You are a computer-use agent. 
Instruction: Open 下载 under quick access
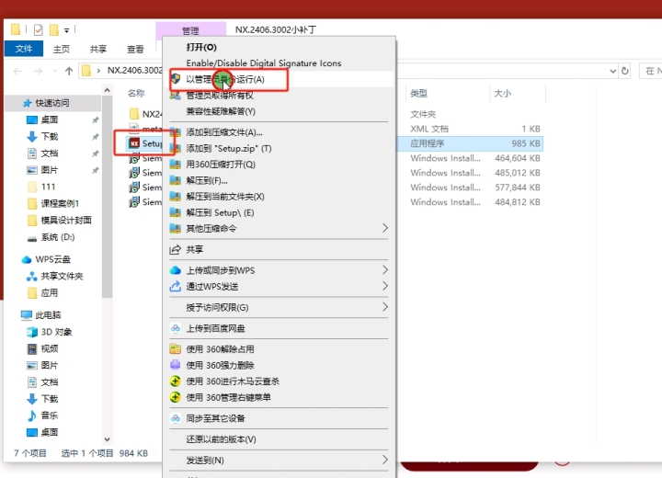(50, 137)
